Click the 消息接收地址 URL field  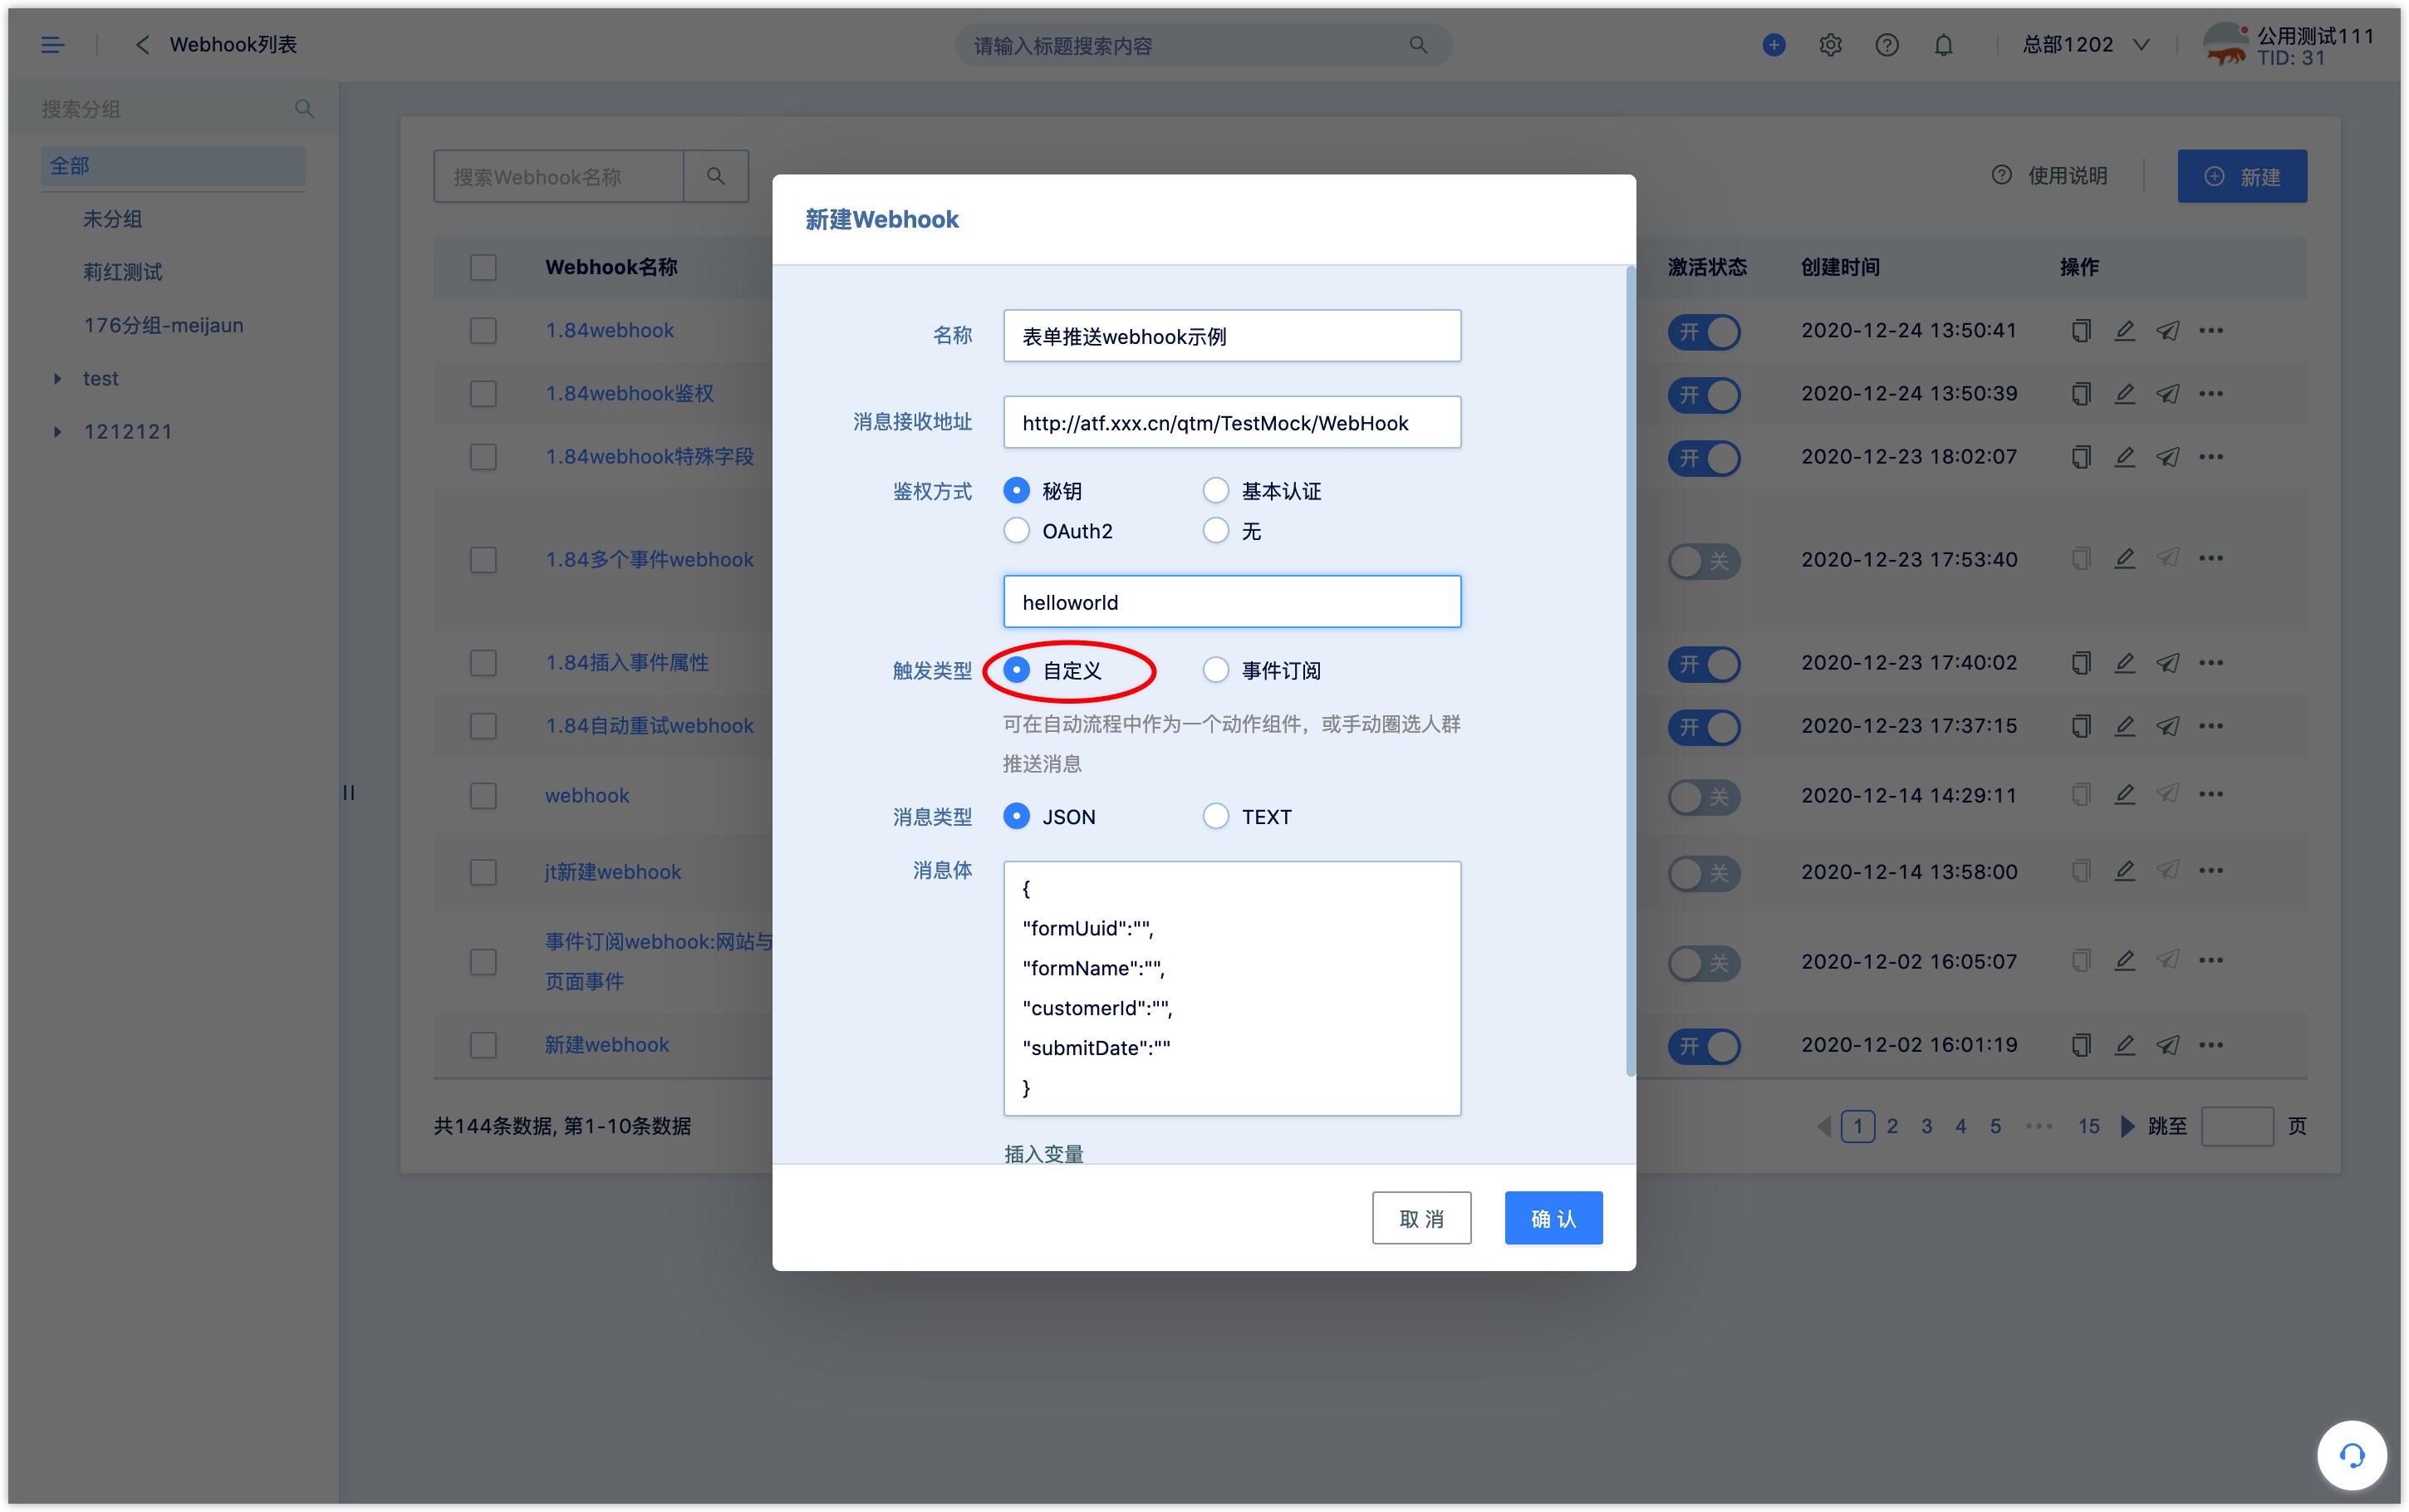pyautogui.click(x=1231, y=422)
